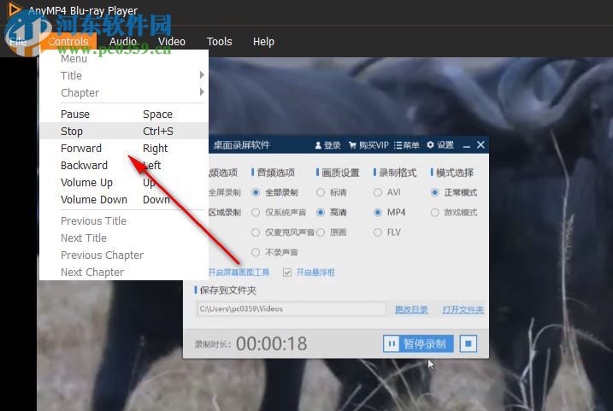
Task: Select Backward menu entry
Action: pos(123,165)
